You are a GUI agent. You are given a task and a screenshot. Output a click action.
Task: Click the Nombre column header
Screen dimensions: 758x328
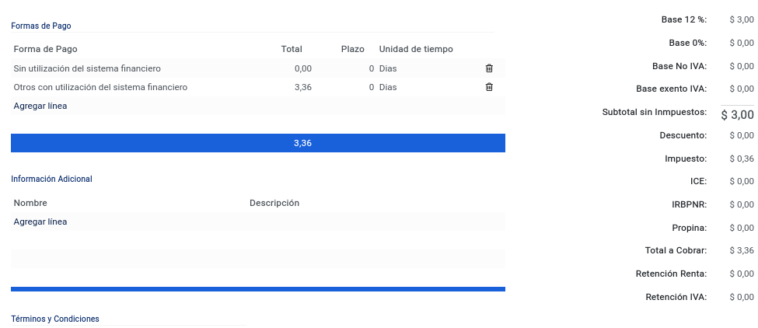coord(30,203)
